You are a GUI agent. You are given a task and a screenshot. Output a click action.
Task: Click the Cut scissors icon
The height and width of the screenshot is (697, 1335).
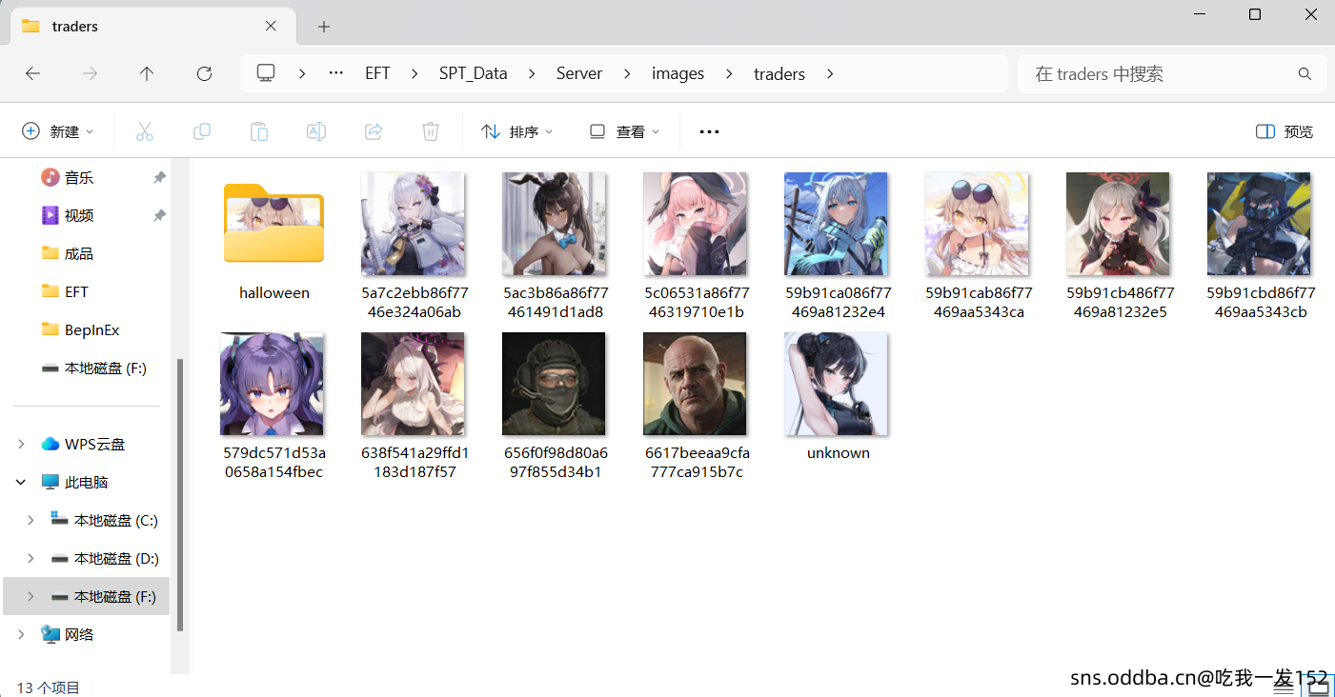(145, 131)
